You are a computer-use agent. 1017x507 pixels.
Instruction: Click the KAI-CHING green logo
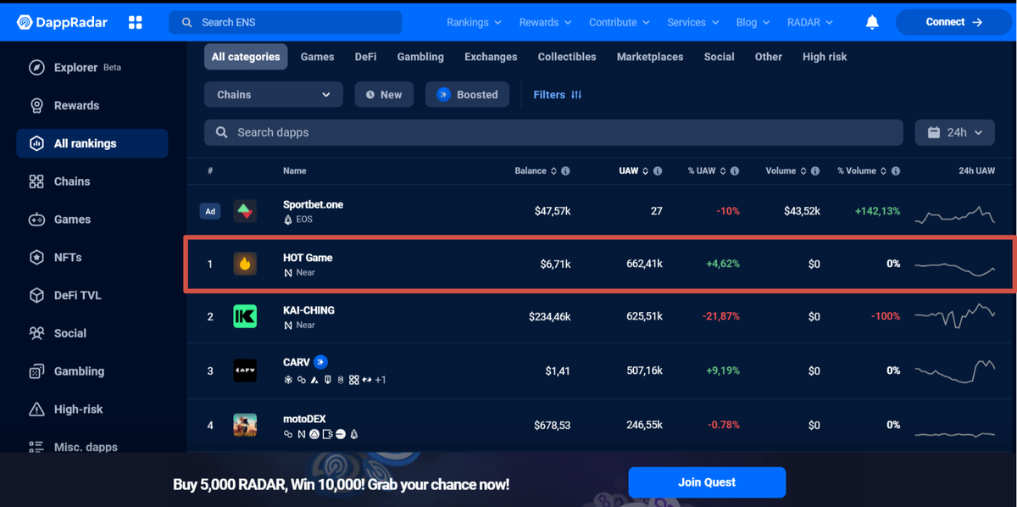pos(245,316)
